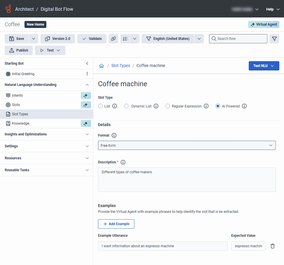Open Initial Greeting three-dot options menu
This screenshot has width=284, height=265.
pyautogui.click(x=87, y=74)
